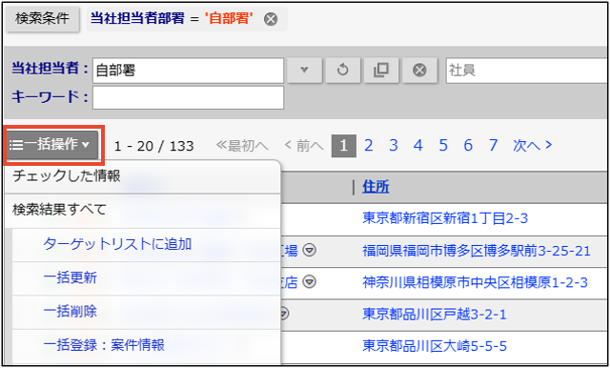Open address 福岡県福岡市博多区博多駅前3-25-21

pyautogui.click(x=477, y=251)
